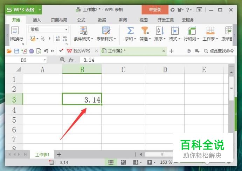The image size is (242, 171).
Task: Click the table style (表格样式) icon
Action: pyautogui.click(x=106, y=30)
